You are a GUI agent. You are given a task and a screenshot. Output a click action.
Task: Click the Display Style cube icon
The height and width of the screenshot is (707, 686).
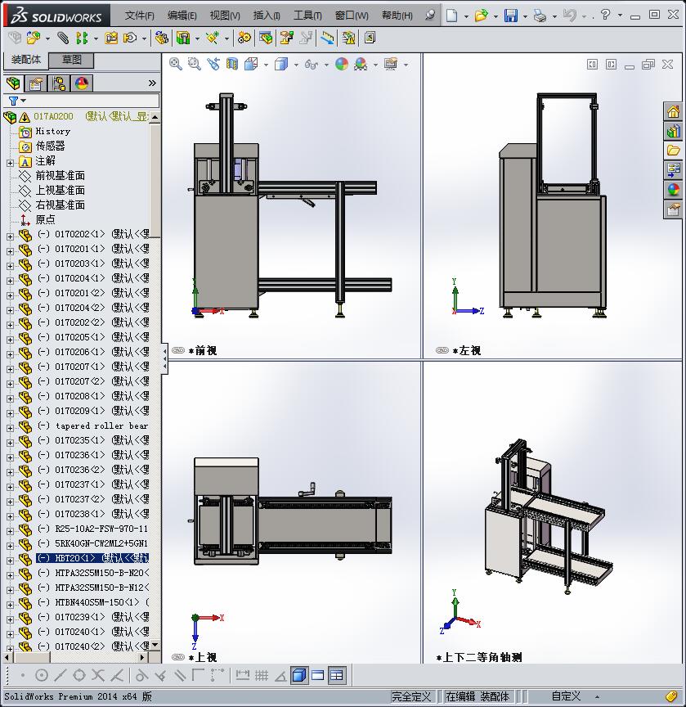(x=281, y=64)
